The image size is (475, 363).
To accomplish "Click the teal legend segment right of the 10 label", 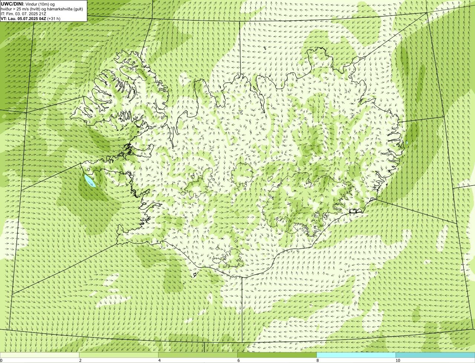I will (x=435, y=355).
